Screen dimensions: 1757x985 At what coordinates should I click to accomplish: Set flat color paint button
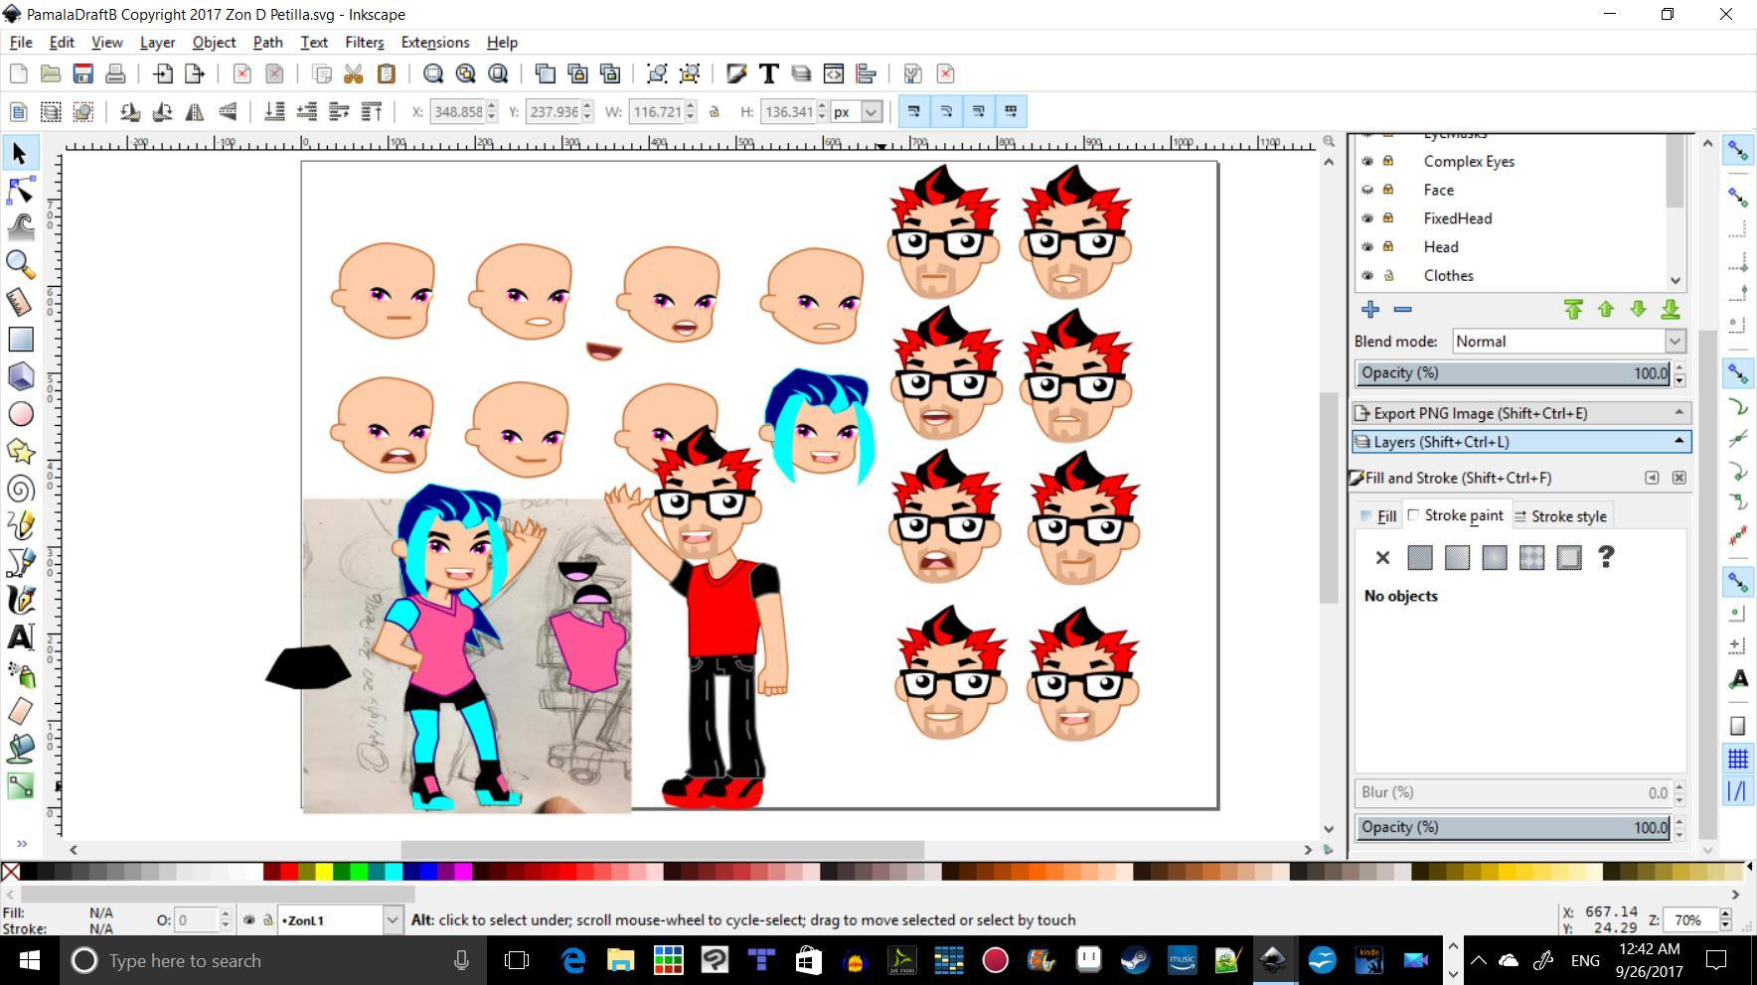(x=1420, y=558)
